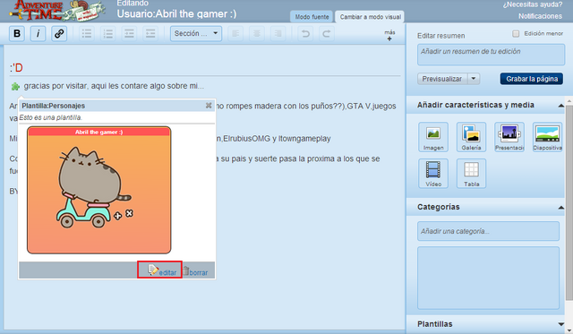Click the decrease indent toolbar icon
The height and width of the screenshot is (334, 573).
[x=129, y=34]
